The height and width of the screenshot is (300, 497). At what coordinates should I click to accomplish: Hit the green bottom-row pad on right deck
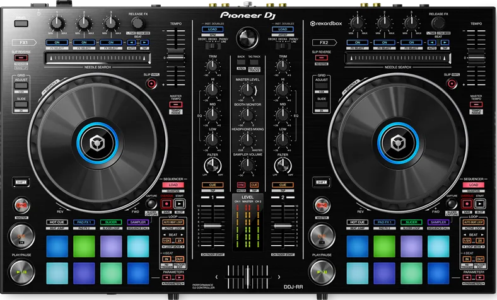coord(411,273)
